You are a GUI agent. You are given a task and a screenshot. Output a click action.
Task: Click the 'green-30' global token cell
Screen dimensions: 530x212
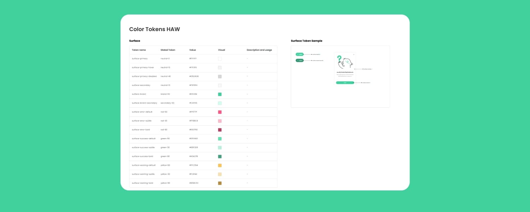point(165,148)
